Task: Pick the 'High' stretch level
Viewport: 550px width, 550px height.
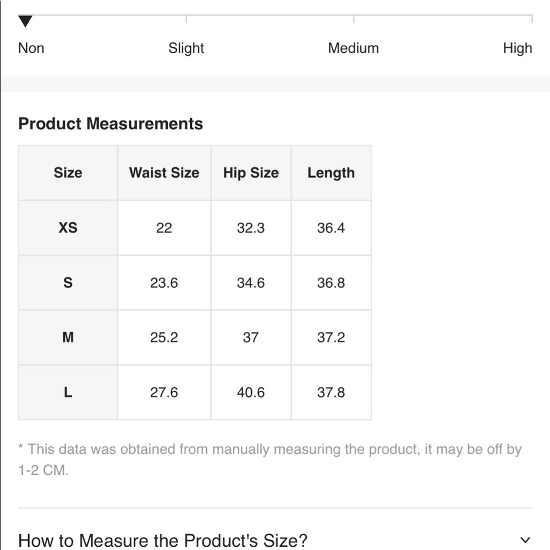Action: coord(517,48)
